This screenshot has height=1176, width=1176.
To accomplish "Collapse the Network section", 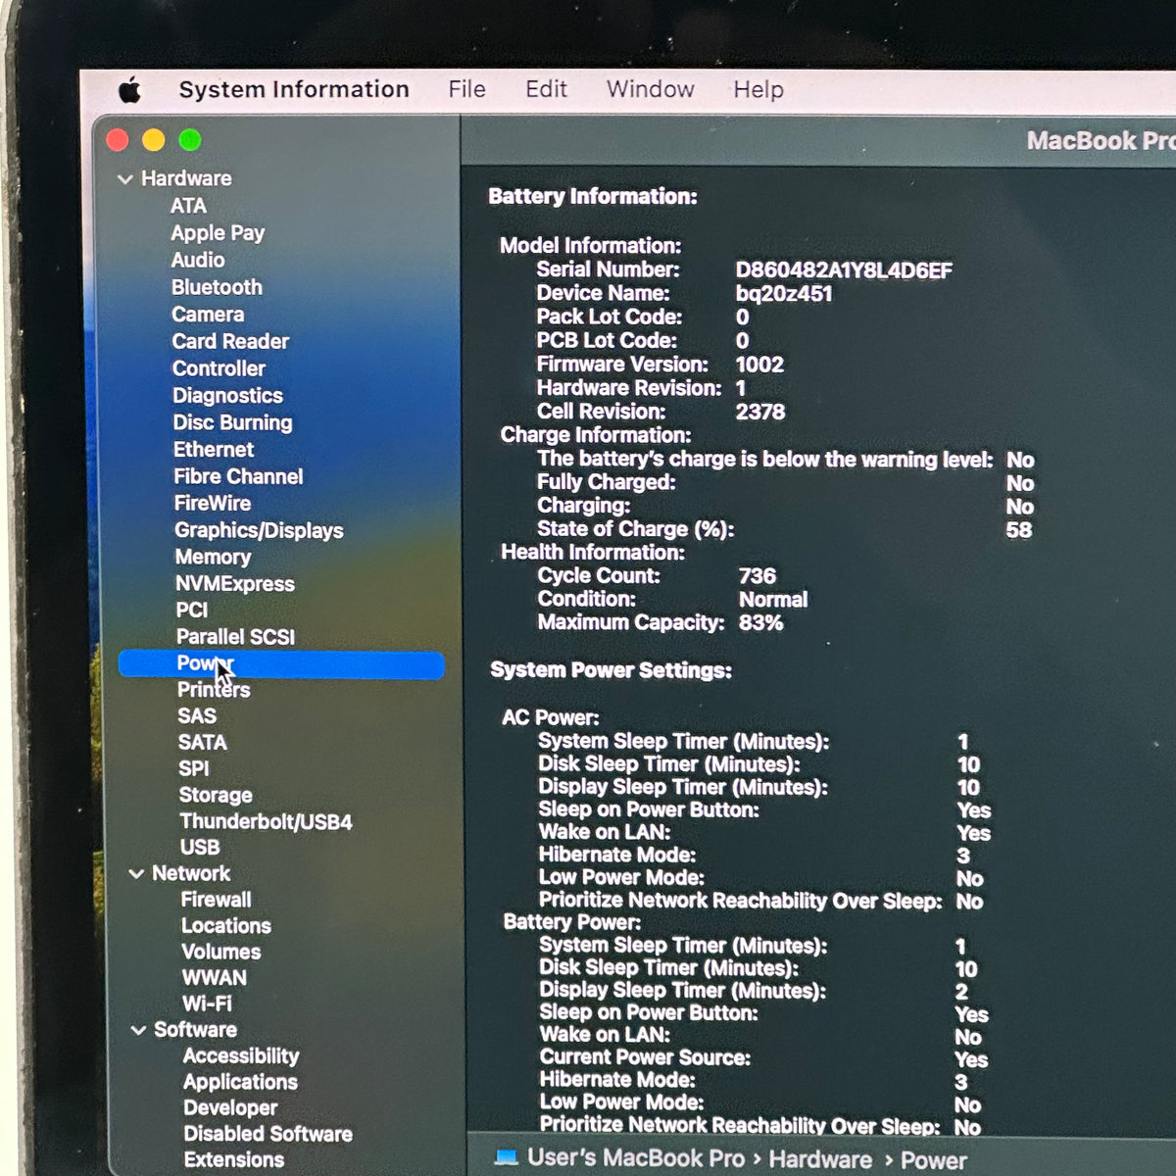I will tap(136, 873).
